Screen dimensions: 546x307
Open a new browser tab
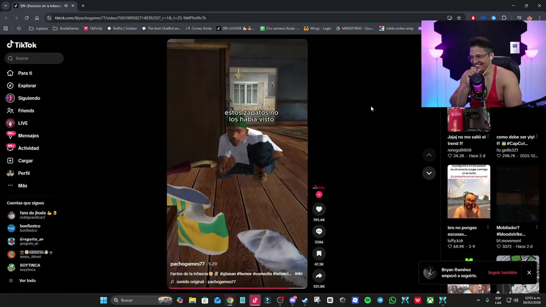pos(83,6)
